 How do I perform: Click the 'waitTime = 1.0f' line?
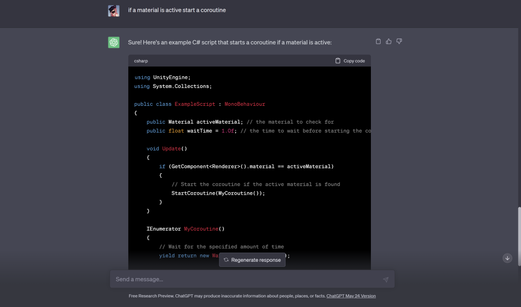258,131
